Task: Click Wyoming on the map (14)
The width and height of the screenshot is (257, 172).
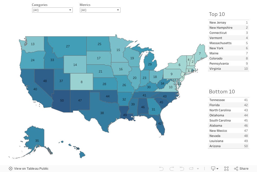Action: coord(75,65)
